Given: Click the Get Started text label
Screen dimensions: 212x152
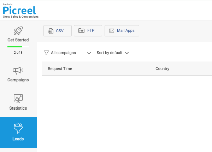Looking at the screenshot, I should click(18, 40).
